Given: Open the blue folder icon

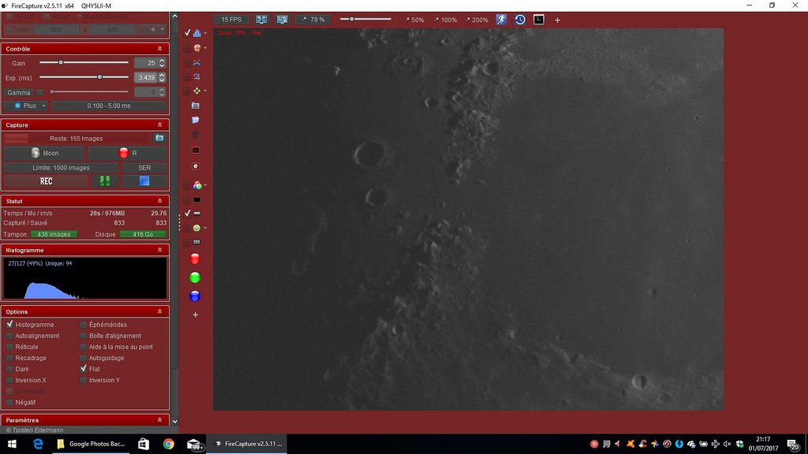Looking at the screenshot, I should pos(196,120).
